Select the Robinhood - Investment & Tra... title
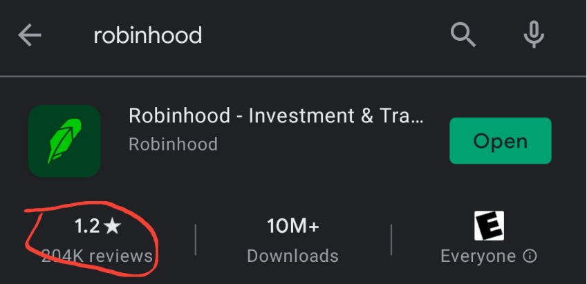587x284 pixels. click(276, 116)
